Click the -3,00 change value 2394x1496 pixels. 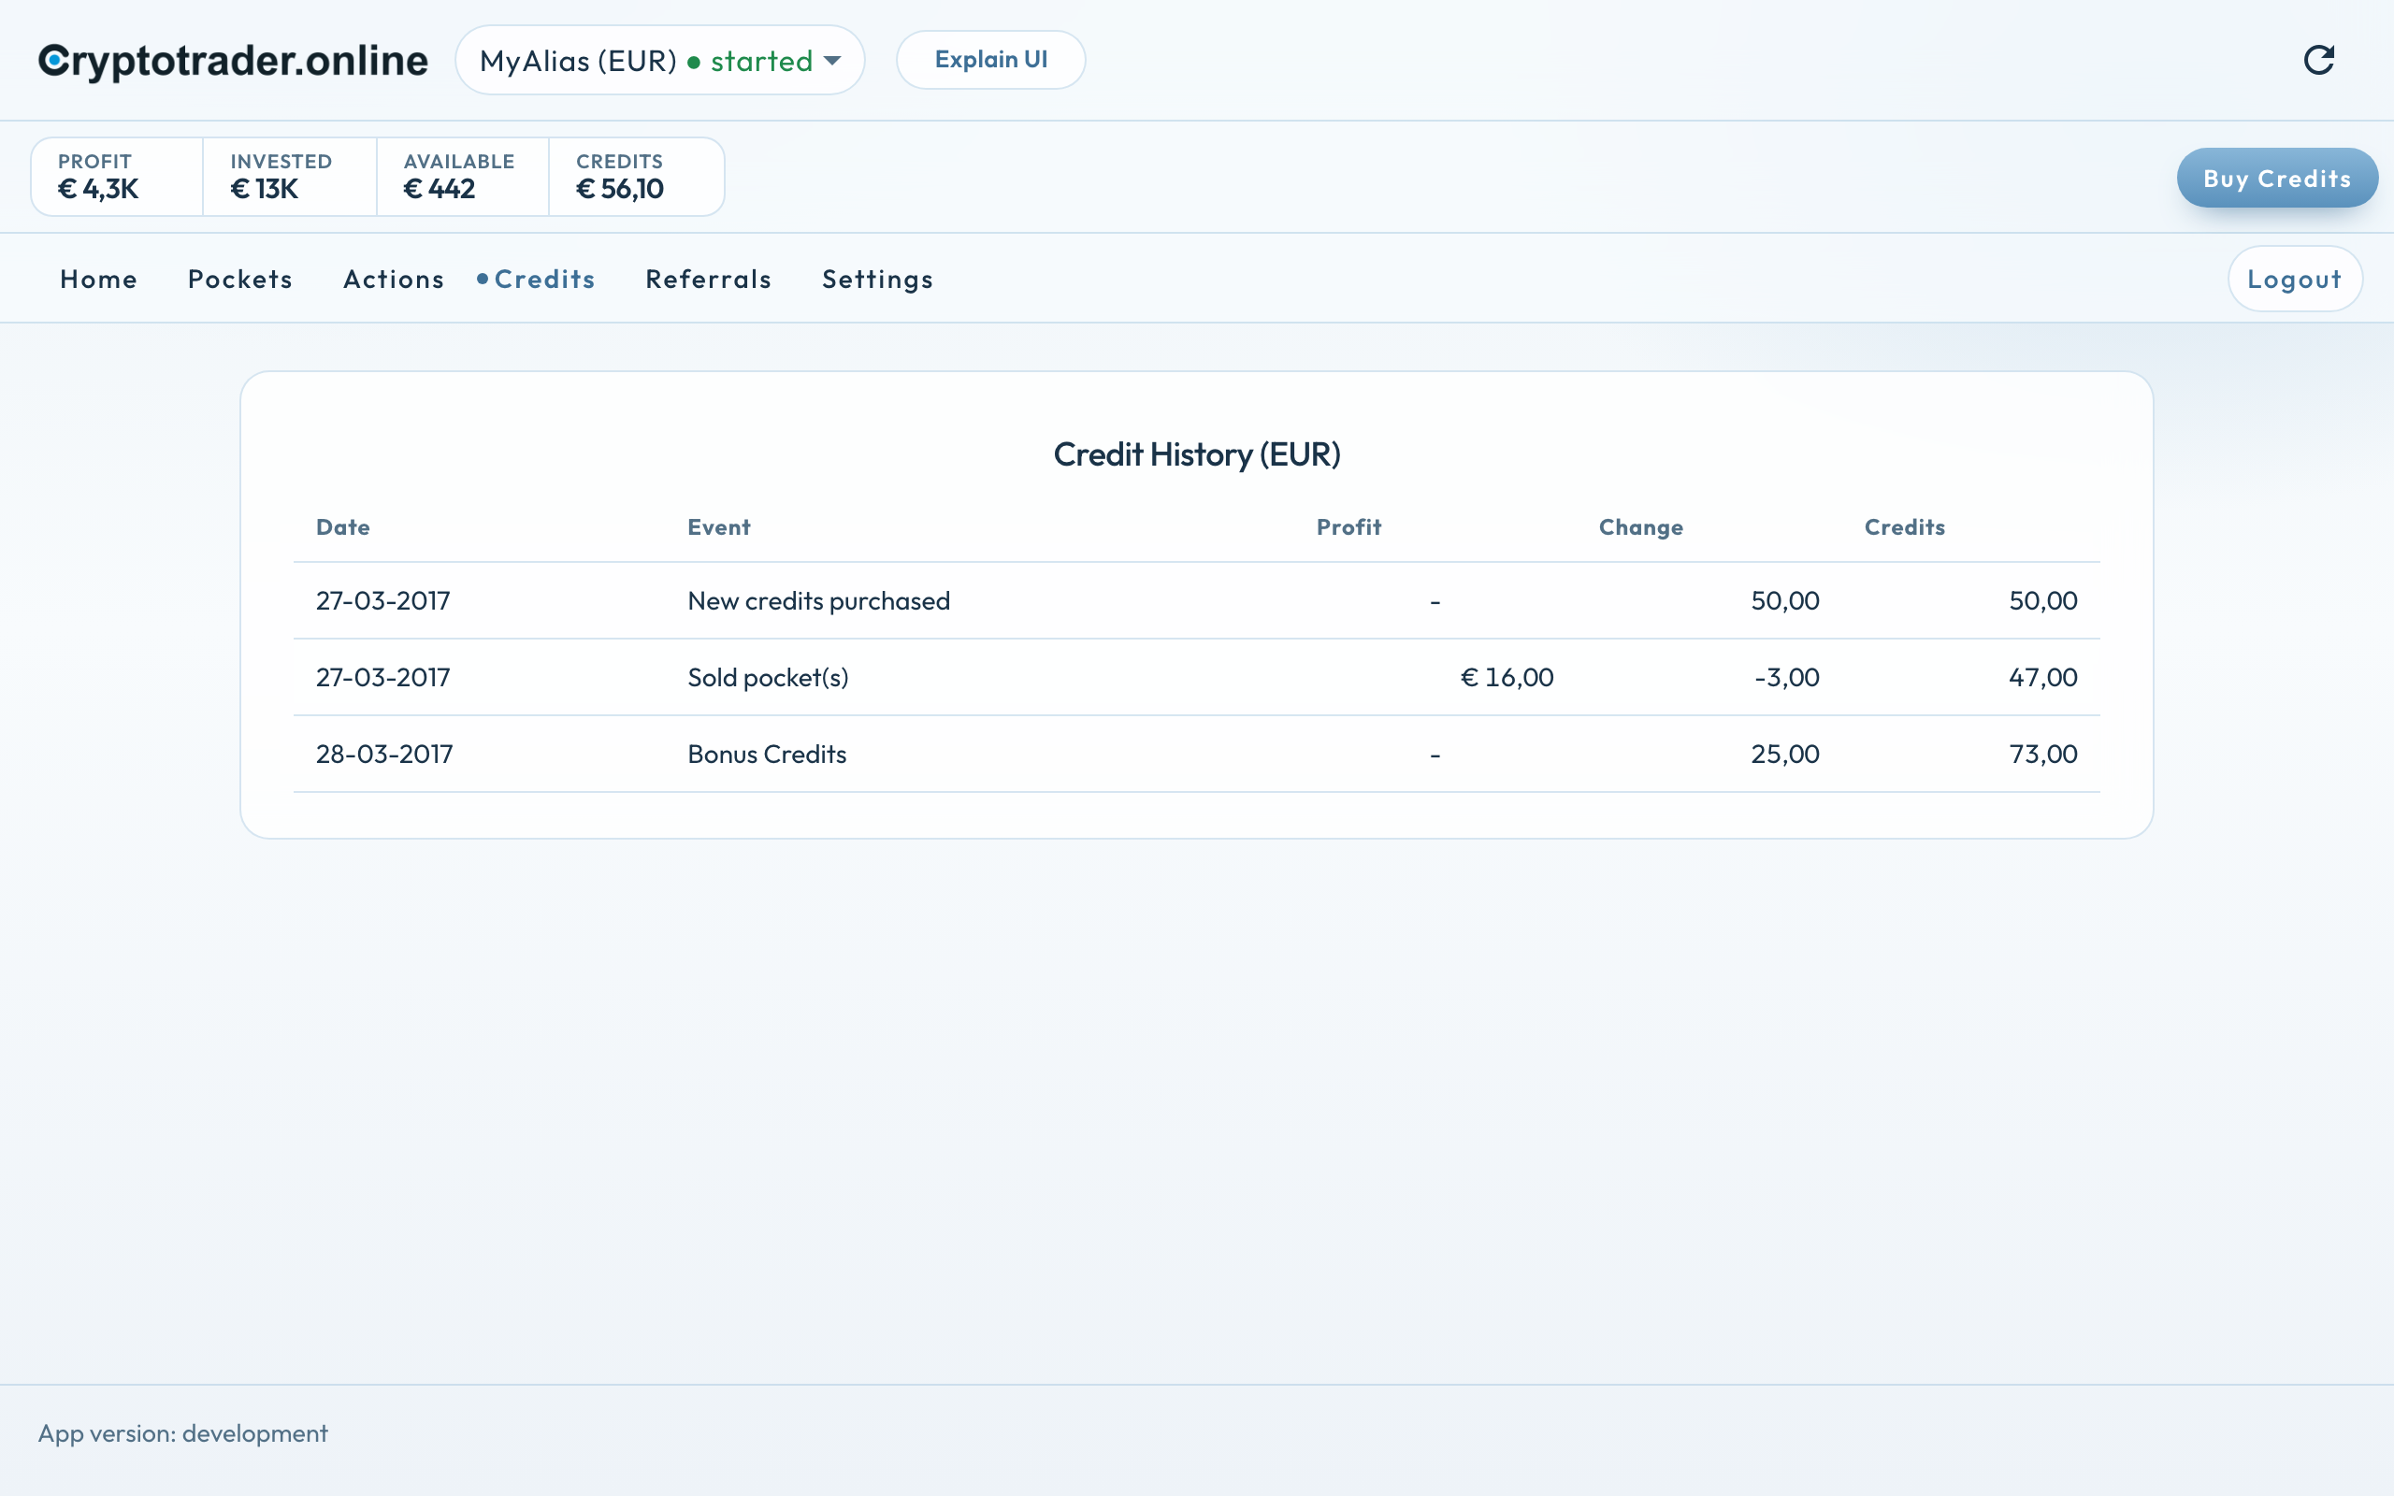point(1786,677)
